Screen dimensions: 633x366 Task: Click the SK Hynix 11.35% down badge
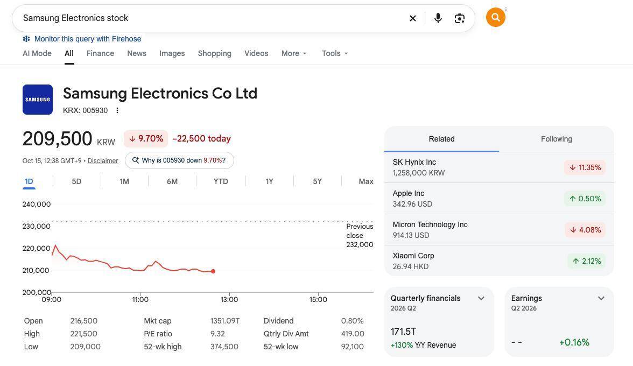pos(585,167)
